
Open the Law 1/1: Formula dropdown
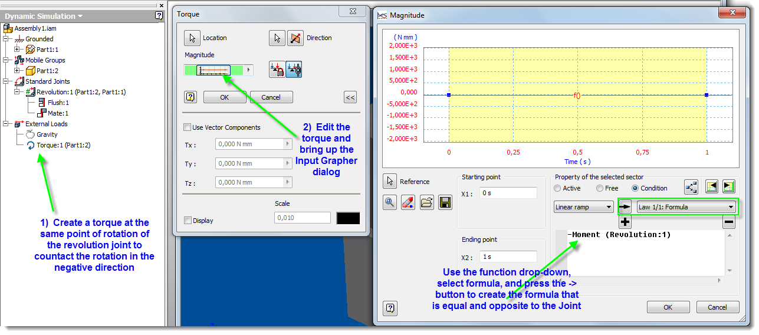coord(686,207)
